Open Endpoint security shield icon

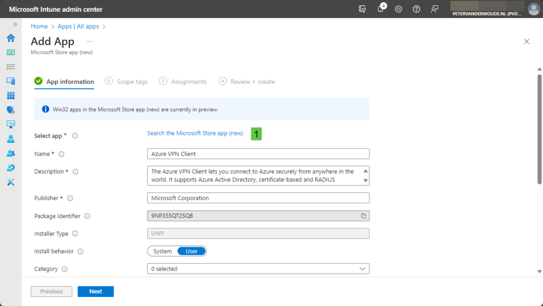click(11, 110)
